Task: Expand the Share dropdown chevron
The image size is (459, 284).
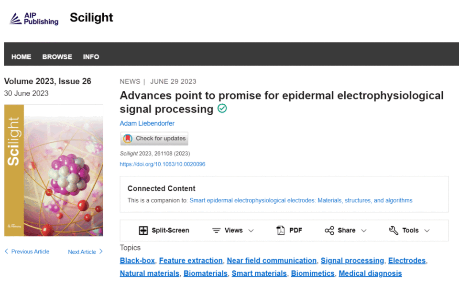Action: click(x=364, y=230)
